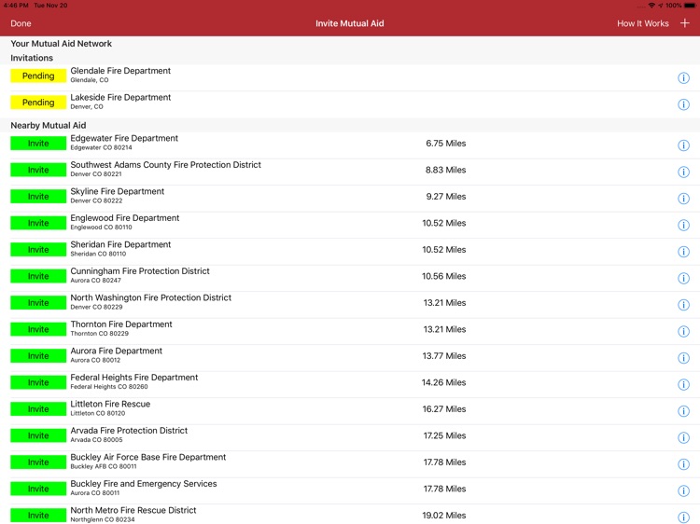Click the 9.27 Miles distance value
Screen dimensions: 700x524
point(445,197)
